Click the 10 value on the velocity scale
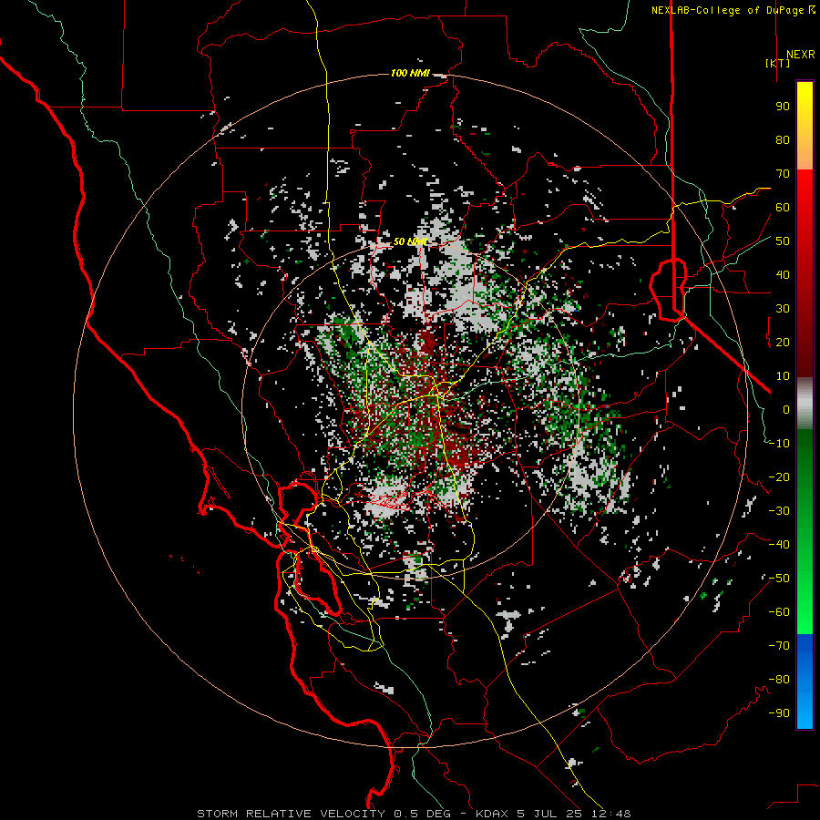This screenshot has width=820, height=820. click(783, 376)
